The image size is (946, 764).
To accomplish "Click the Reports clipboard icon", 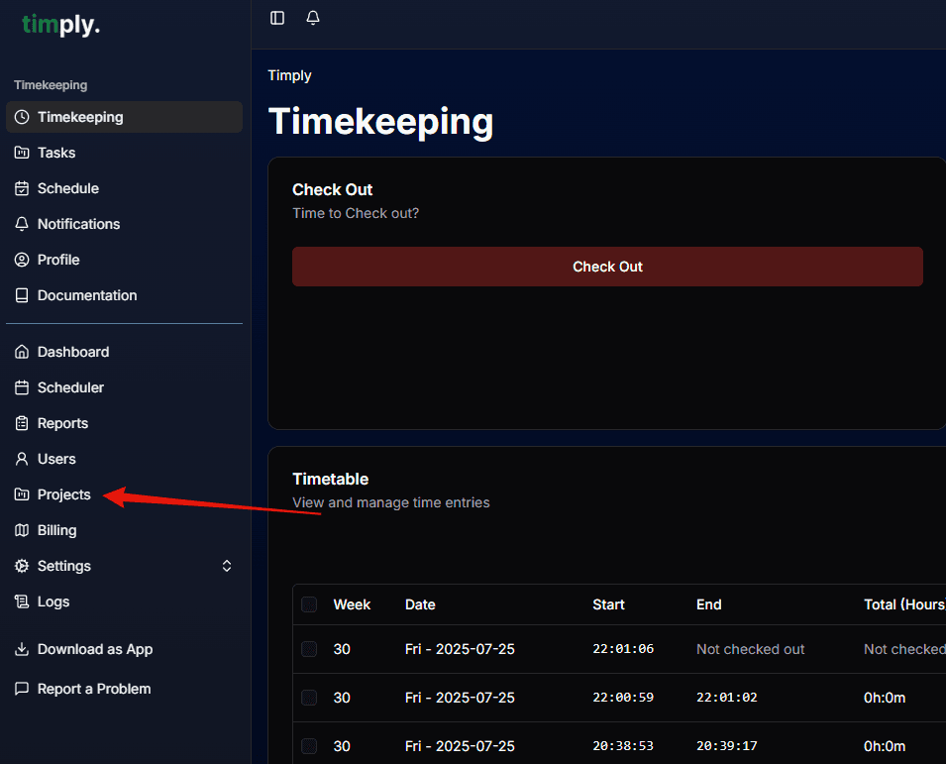I will point(22,423).
